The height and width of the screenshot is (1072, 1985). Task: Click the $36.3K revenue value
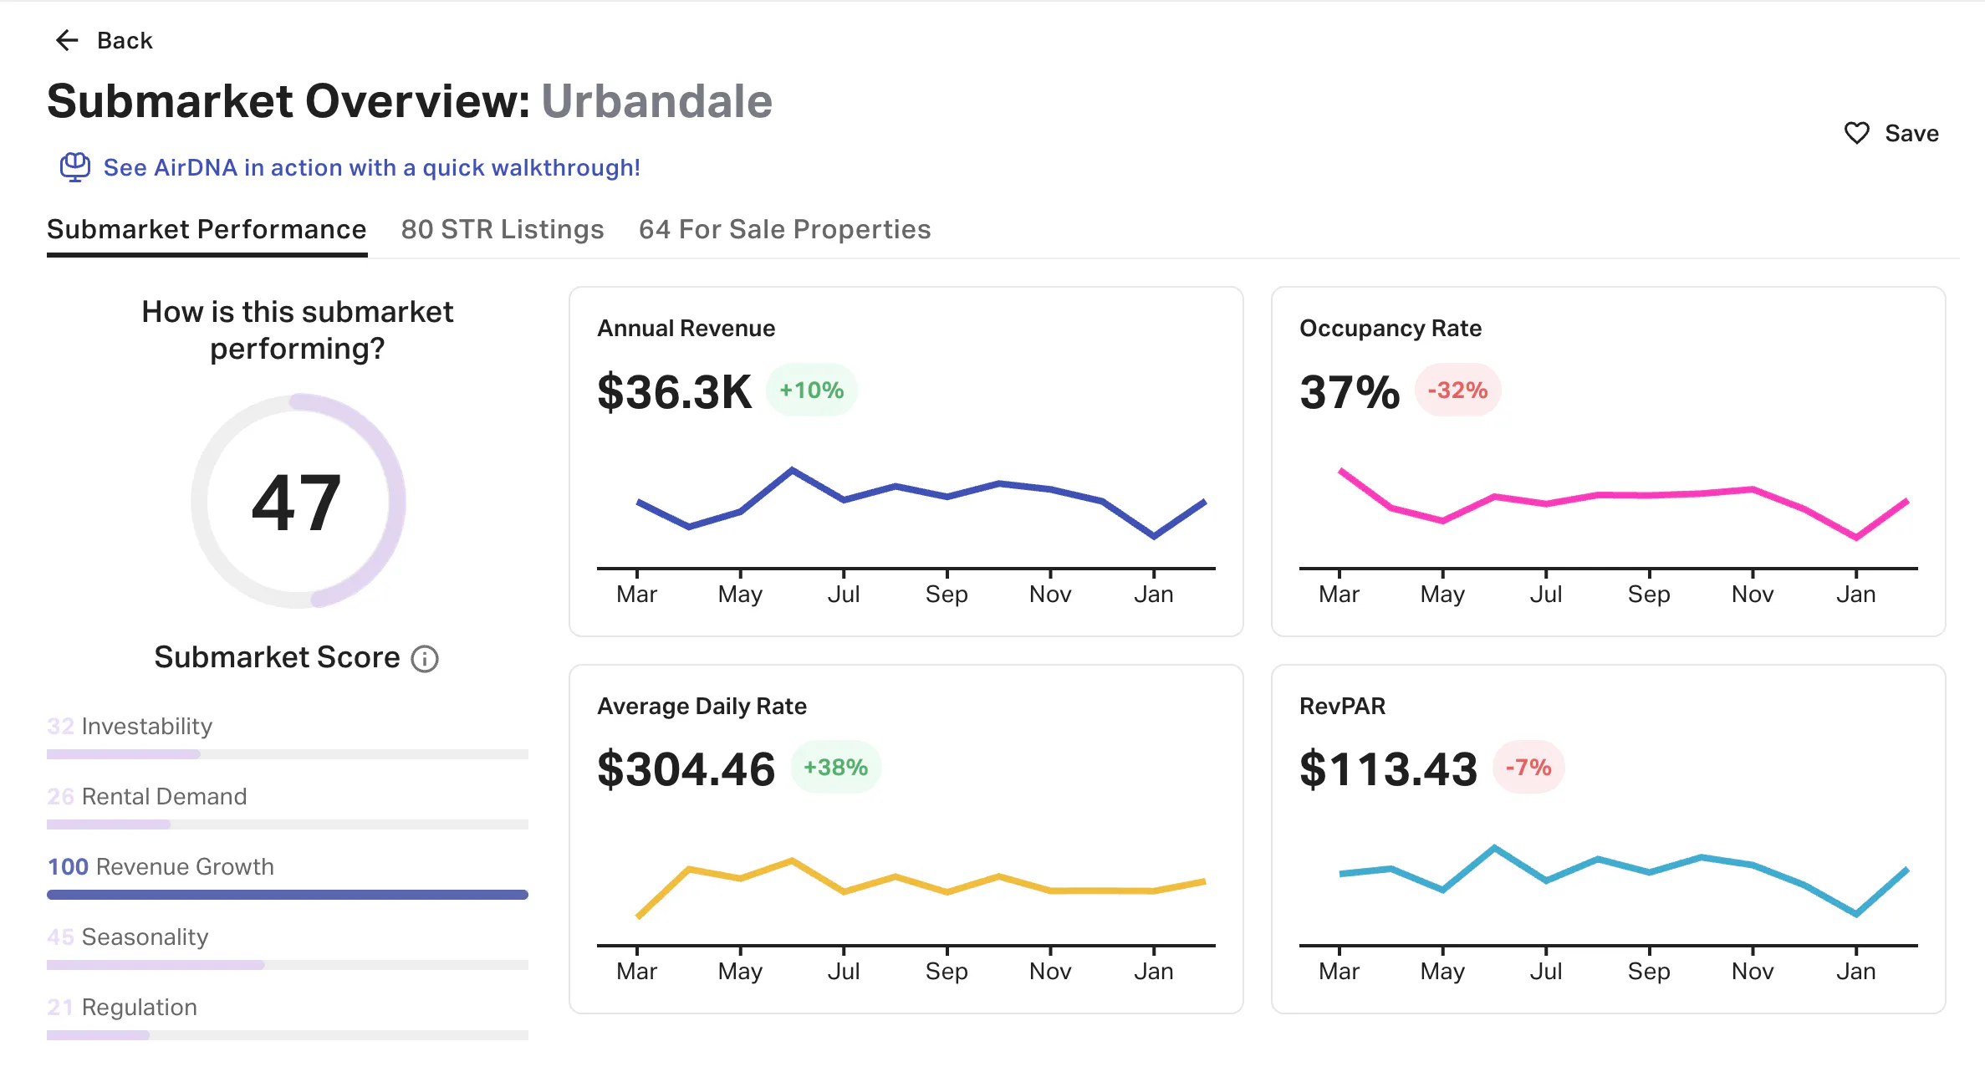click(674, 391)
